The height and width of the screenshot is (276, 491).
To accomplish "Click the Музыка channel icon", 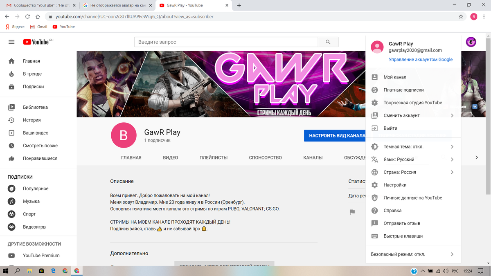I will pos(12,201).
